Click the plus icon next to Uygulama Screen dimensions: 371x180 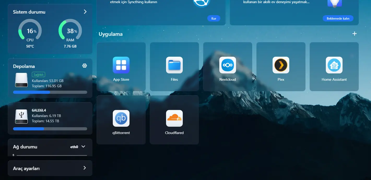[x=354, y=34]
